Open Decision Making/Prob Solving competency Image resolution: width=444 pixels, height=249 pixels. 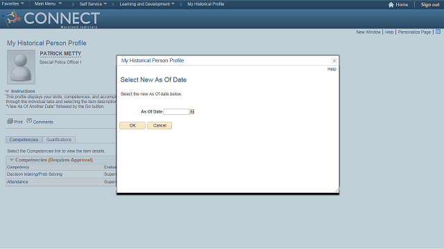tap(35, 174)
